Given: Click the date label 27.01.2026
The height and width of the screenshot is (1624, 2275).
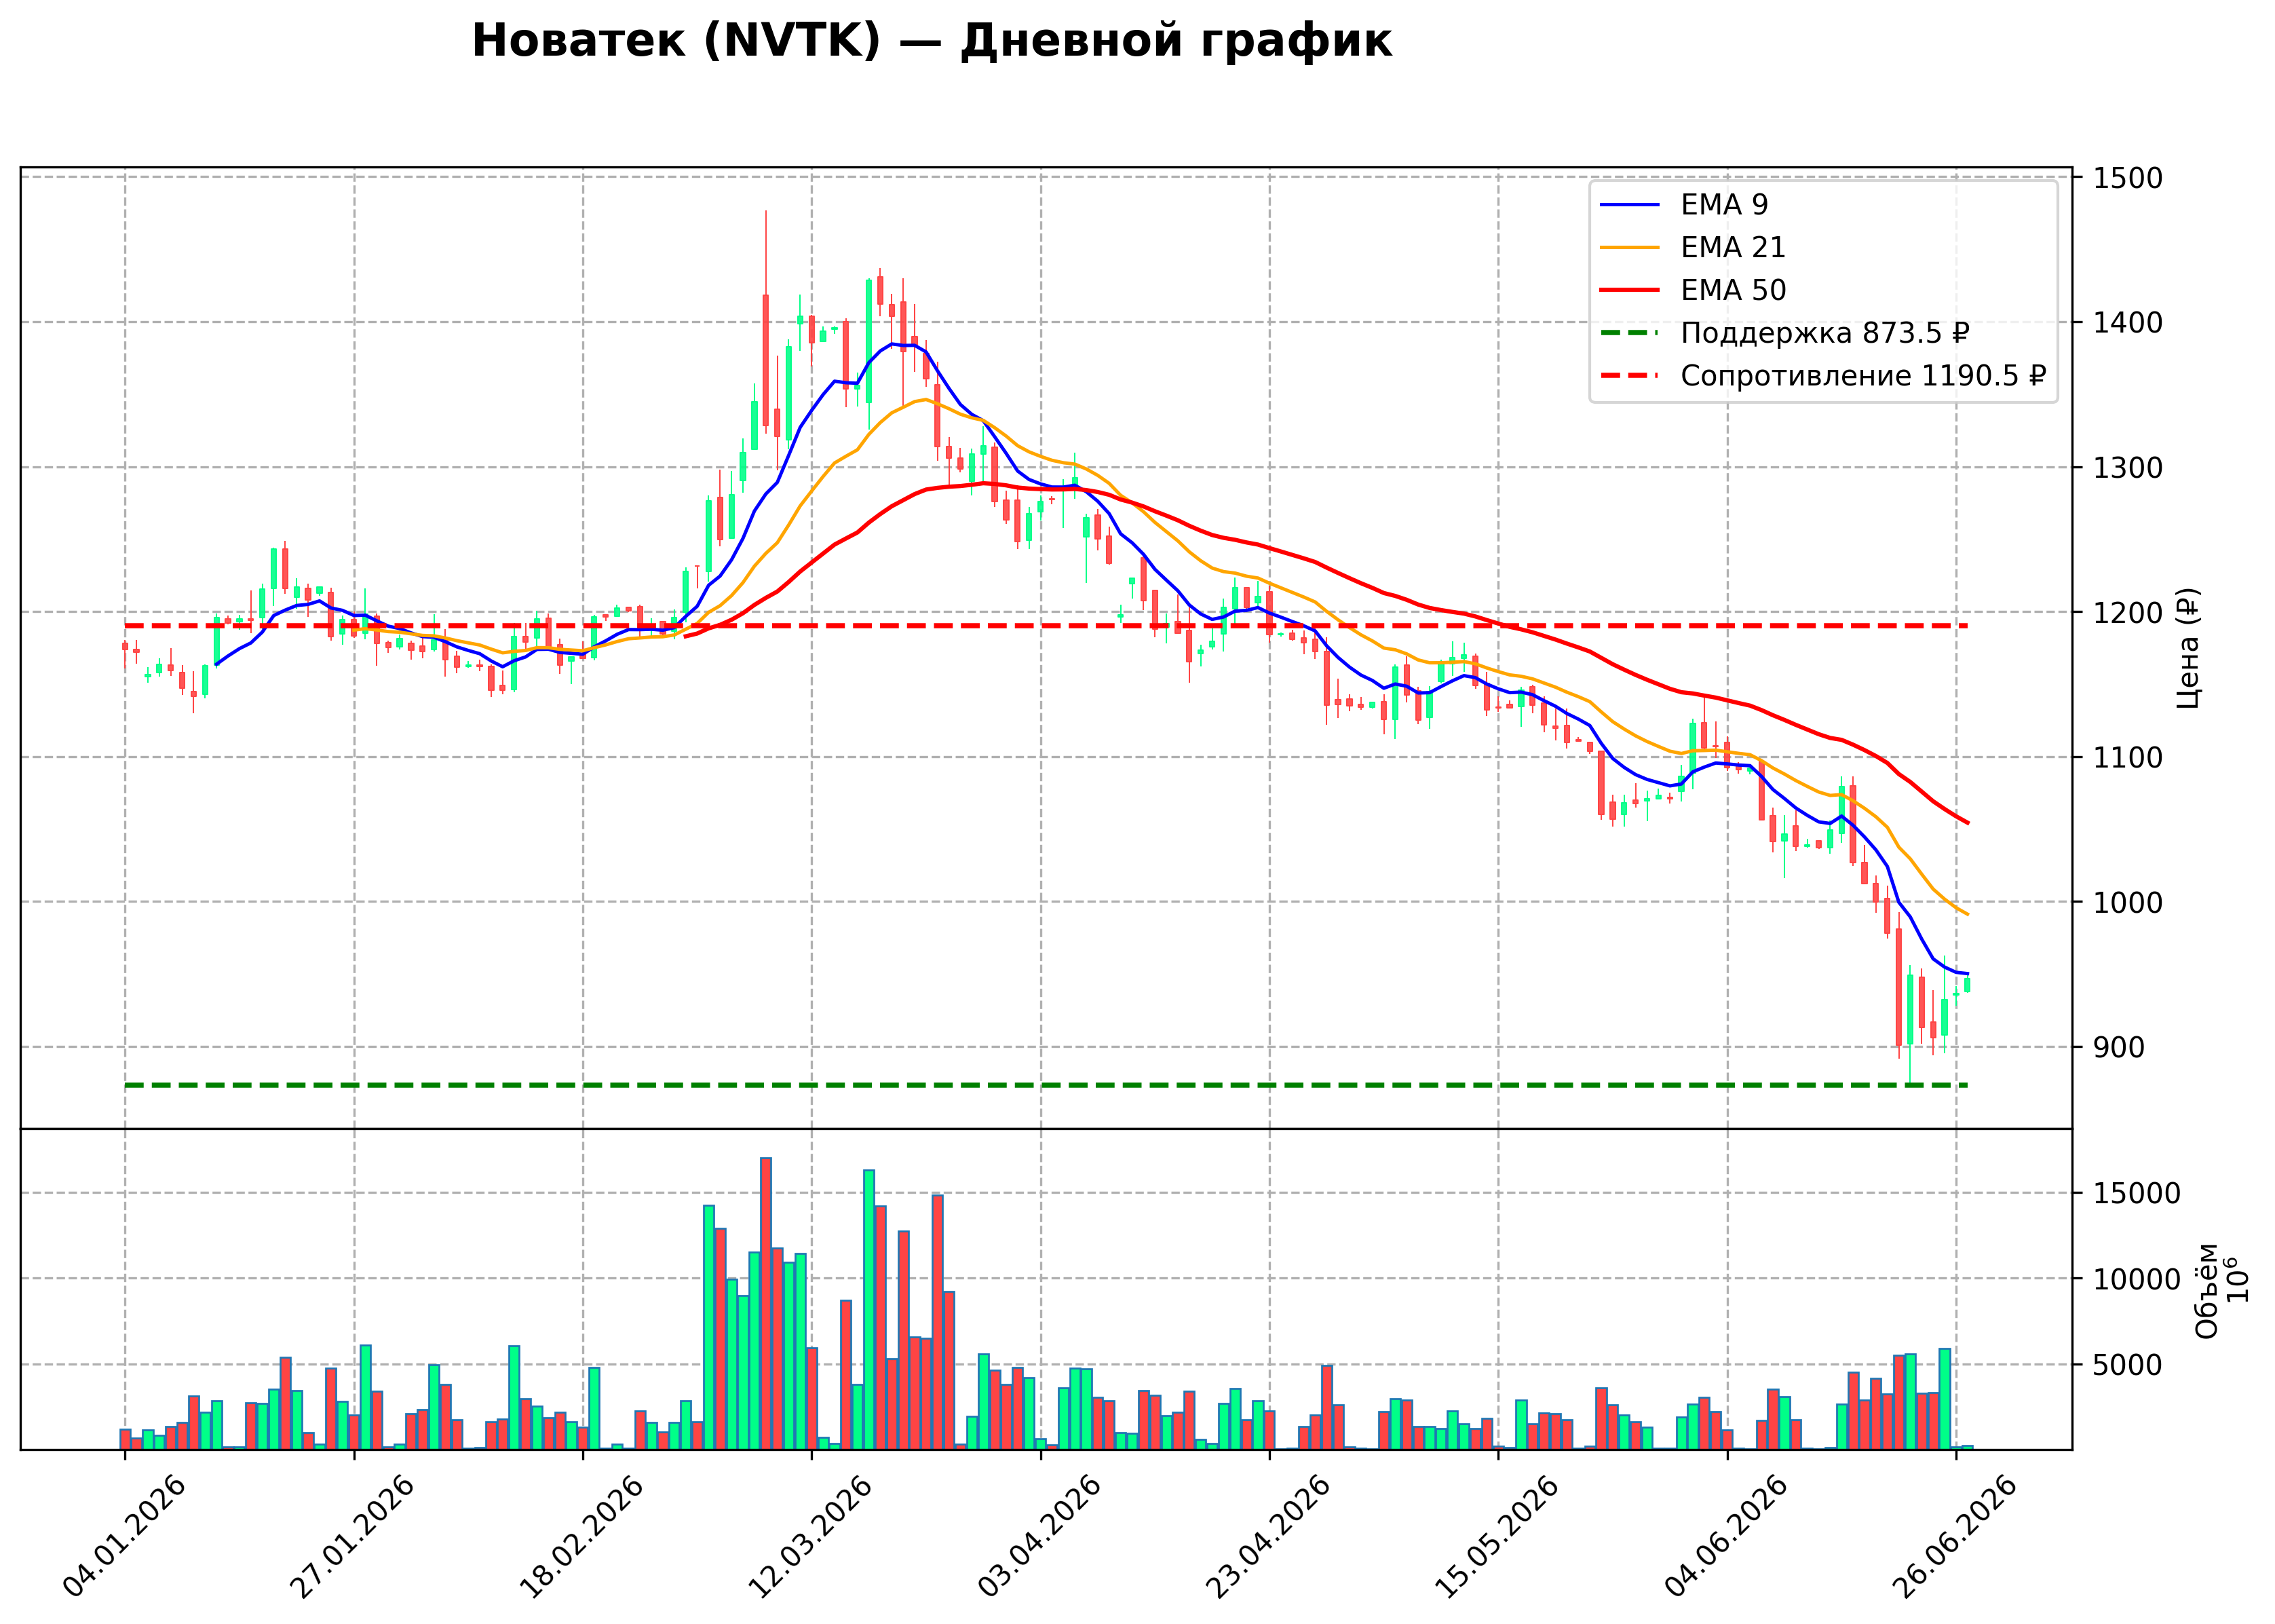Looking at the screenshot, I should (x=352, y=1536).
